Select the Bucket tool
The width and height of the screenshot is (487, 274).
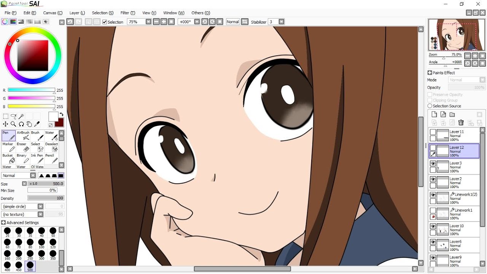coord(9,159)
